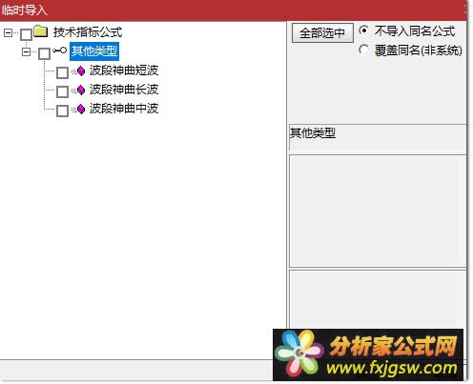Viewport: 473px width, 384px height.
Task: Select the 覆盖同名(非系统) radio option
Action: (363, 50)
